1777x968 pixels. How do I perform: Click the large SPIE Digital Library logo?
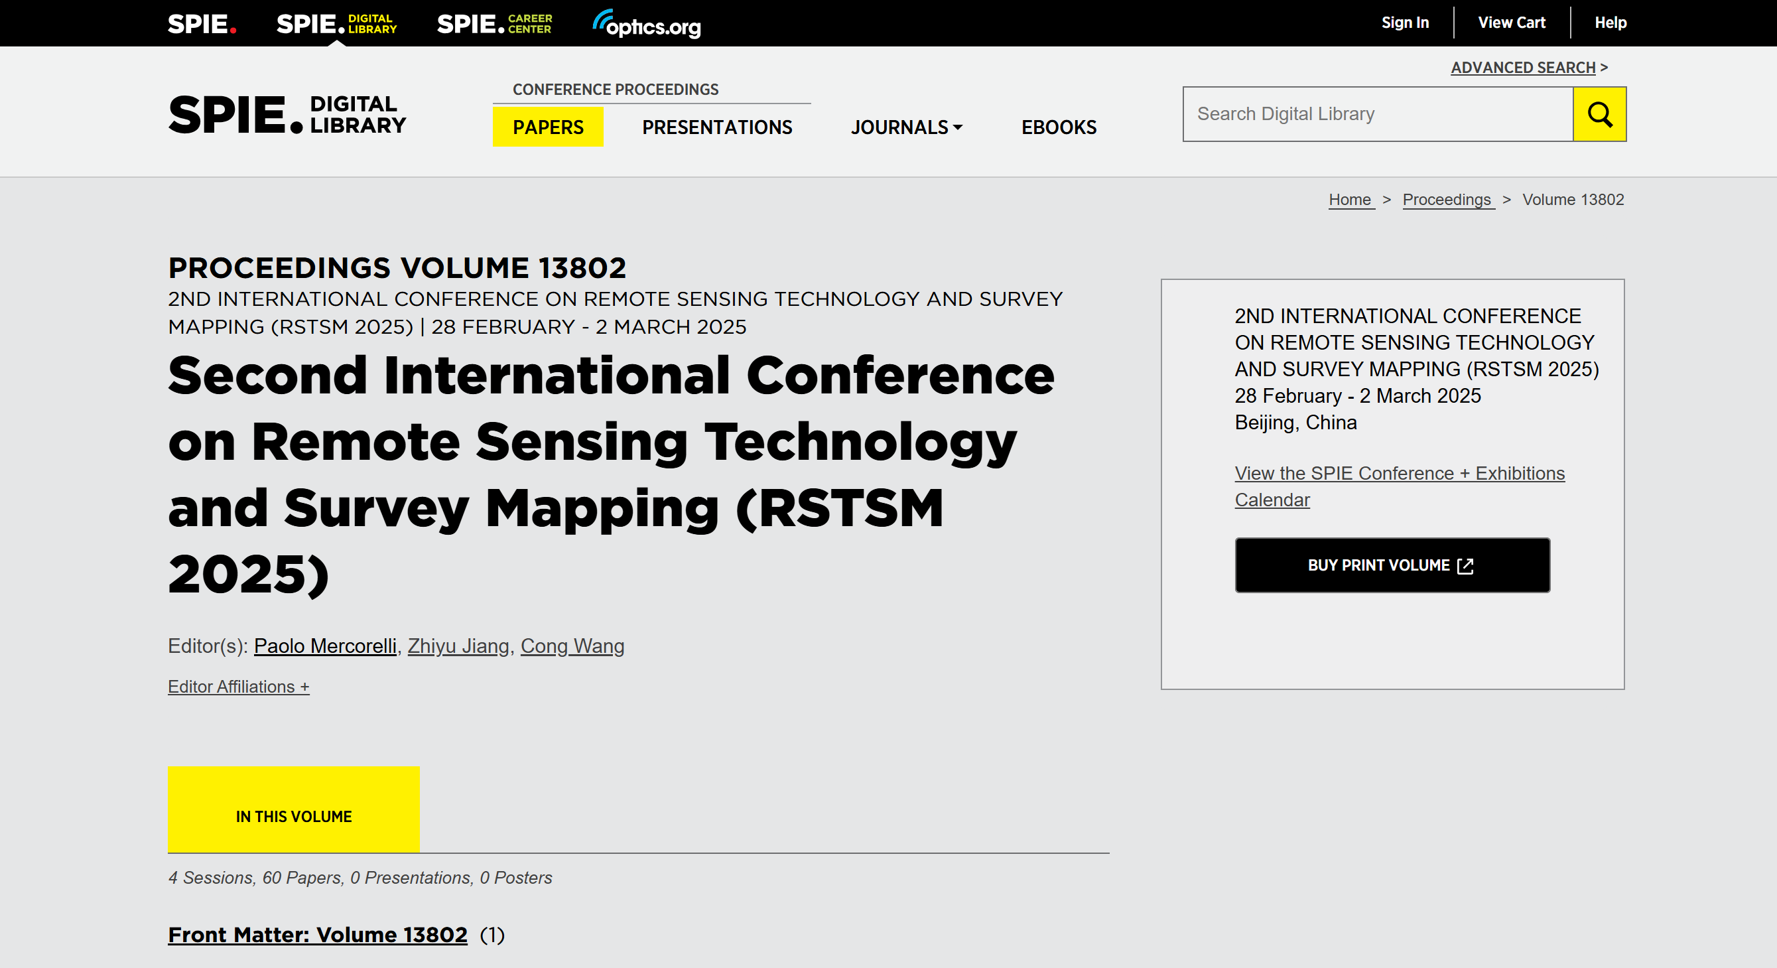(x=287, y=115)
